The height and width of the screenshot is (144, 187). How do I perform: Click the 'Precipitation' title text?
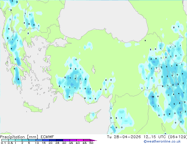point(12,137)
